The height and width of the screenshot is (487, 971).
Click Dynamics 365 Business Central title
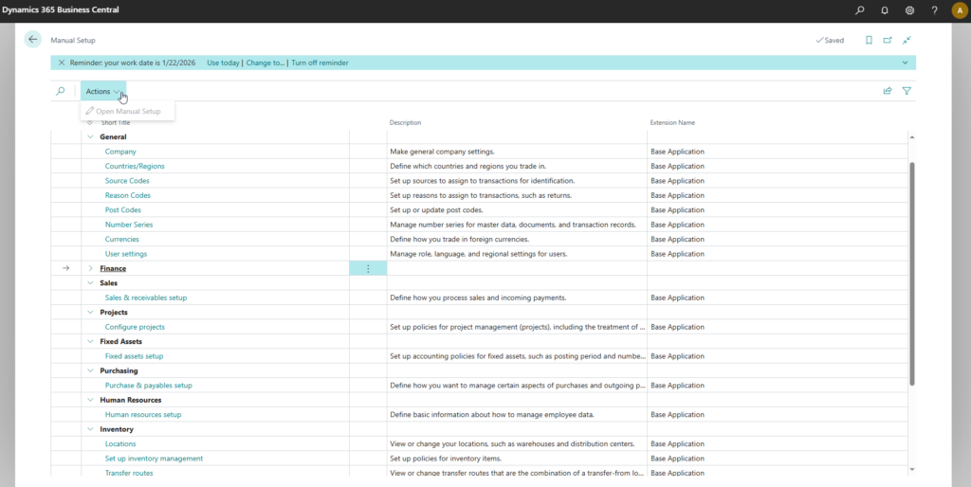61,9
